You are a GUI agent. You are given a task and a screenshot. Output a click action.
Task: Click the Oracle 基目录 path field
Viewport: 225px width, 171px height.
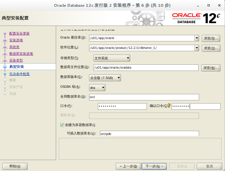pyautogui.click(x=142, y=38)
